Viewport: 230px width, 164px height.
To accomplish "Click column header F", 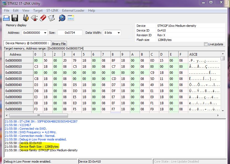I will (183, 54).
